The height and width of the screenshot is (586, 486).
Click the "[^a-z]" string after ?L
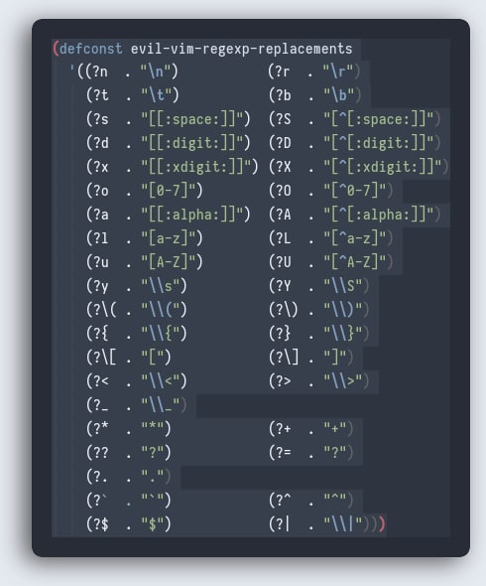(354, 238)
